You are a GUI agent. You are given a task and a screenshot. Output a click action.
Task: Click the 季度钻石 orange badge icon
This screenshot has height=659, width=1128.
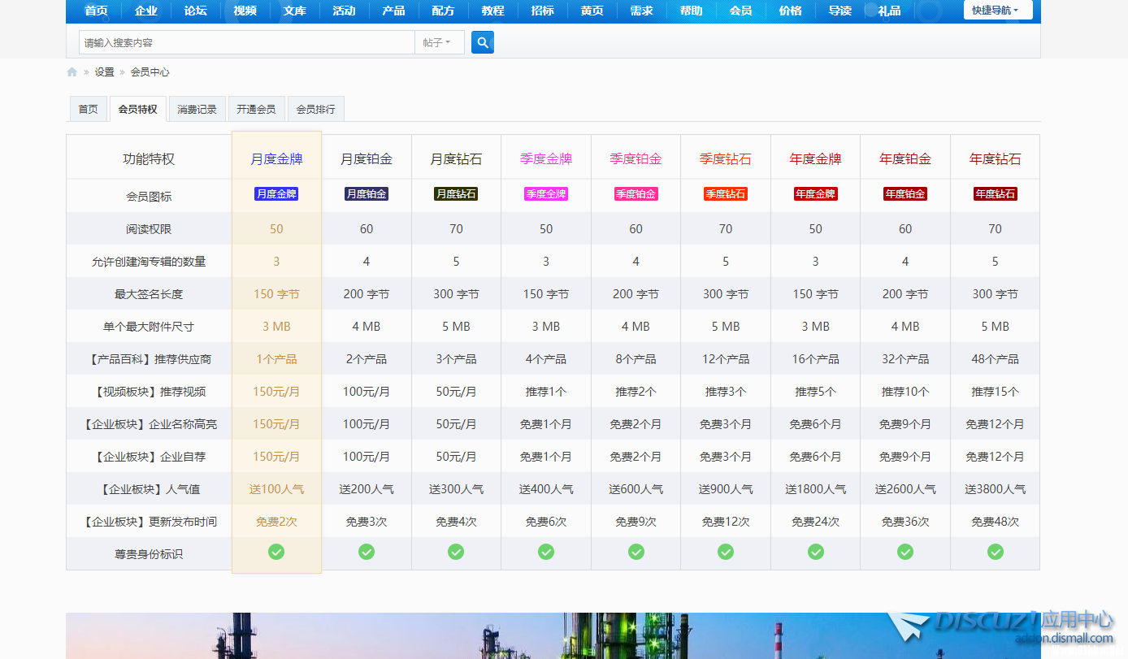pyautogui.click(x=725, y=194)
